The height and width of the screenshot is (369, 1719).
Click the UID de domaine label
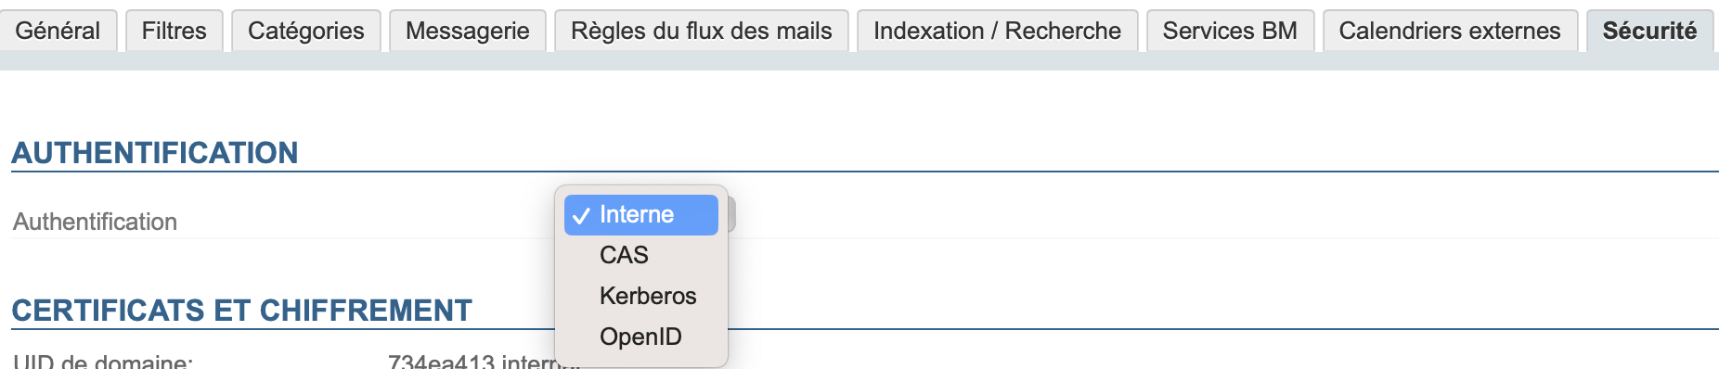(103, 362)
